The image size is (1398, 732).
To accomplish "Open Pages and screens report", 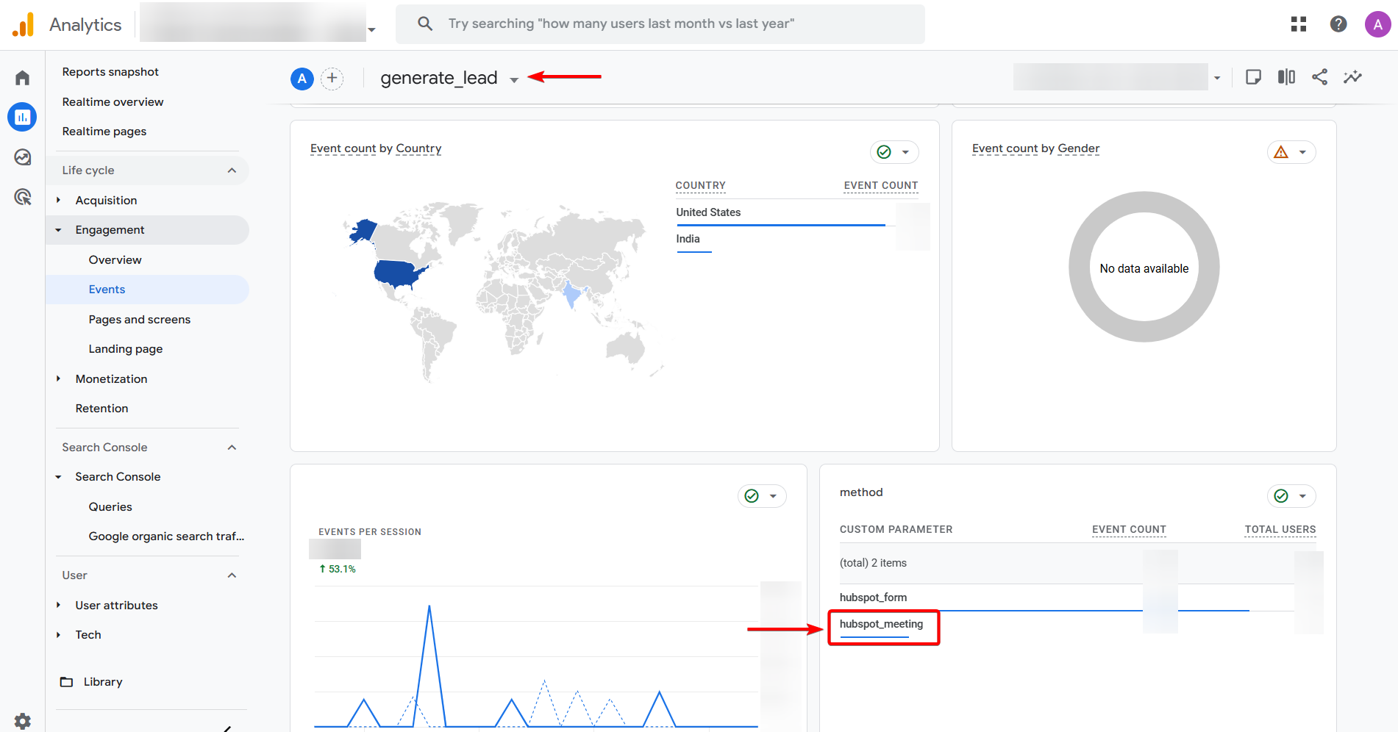I will pyautogui.click(x=140, y=320).
